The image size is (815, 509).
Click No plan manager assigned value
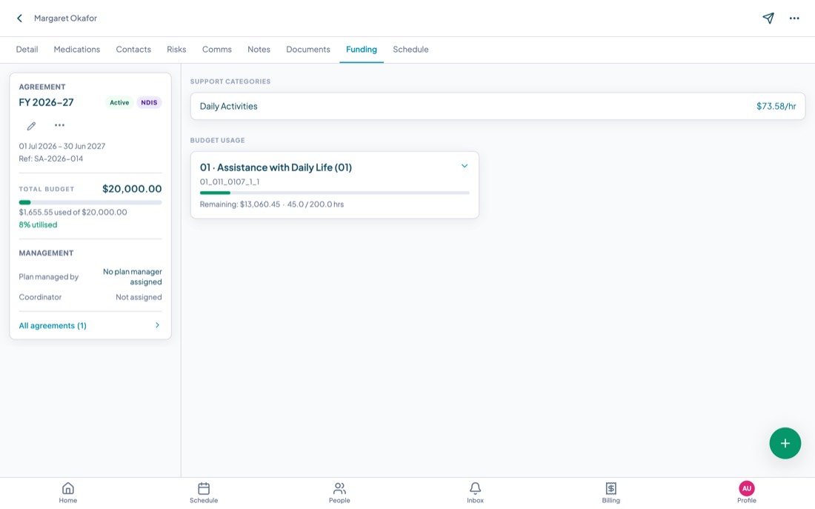[x=133, y=276]
